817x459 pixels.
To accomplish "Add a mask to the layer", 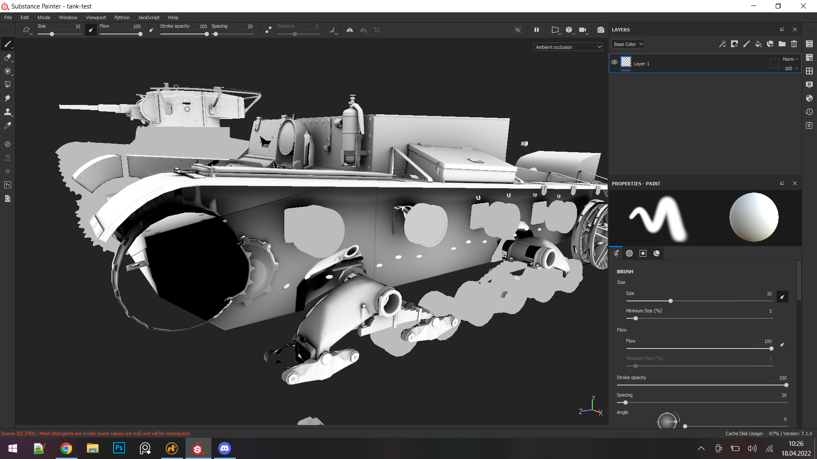I will 734,44.
